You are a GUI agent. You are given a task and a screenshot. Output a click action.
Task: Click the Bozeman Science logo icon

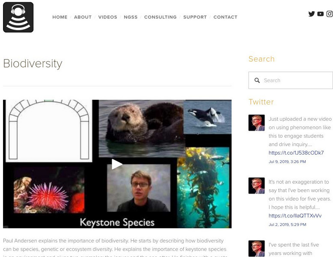click(18, 17)
